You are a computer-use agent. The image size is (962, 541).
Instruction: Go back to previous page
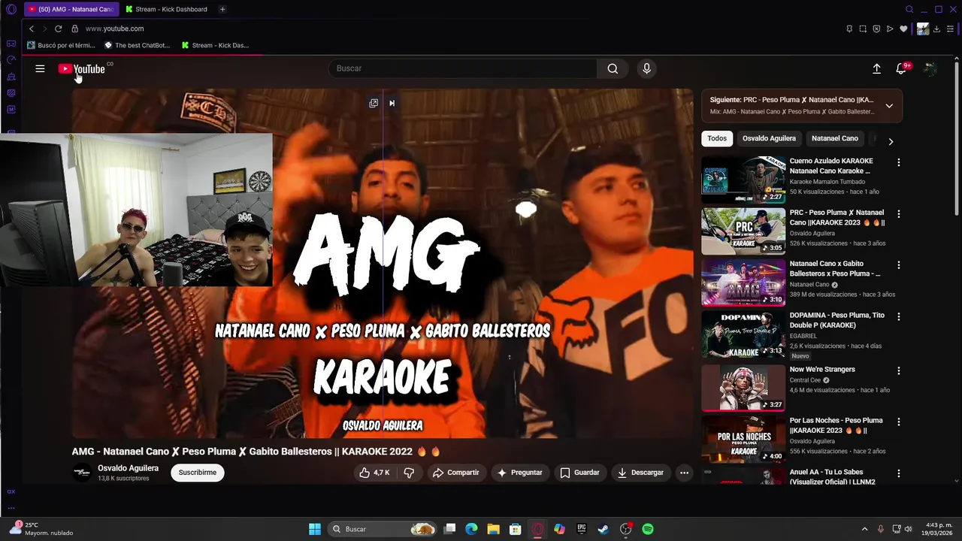point(32,29)
